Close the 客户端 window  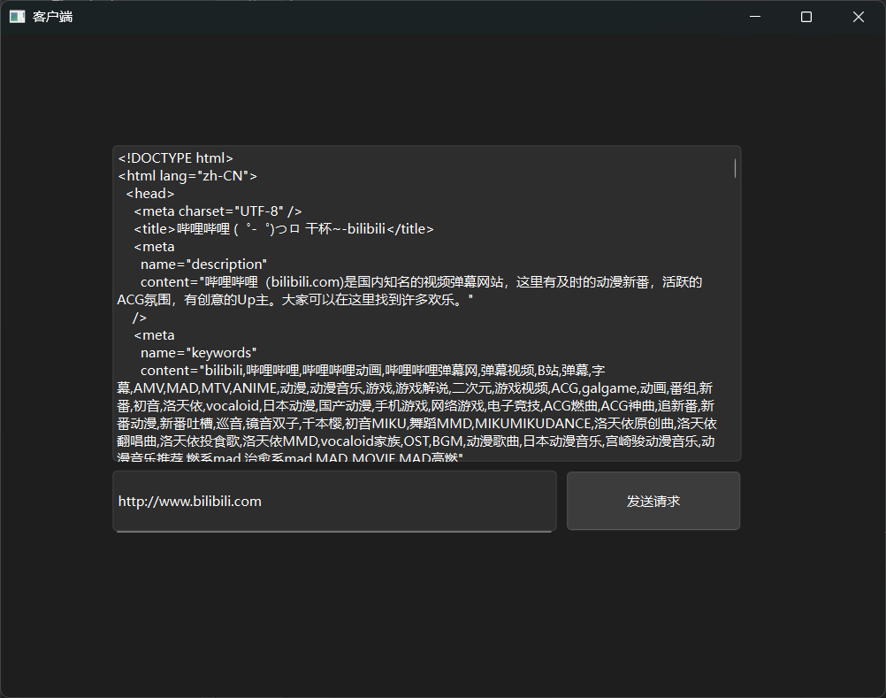(859, 17)
